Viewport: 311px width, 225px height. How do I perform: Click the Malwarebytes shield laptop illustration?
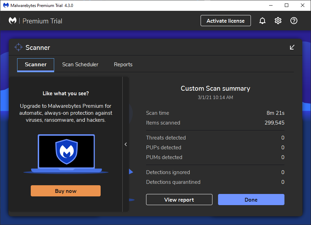(x=66, y=154)
